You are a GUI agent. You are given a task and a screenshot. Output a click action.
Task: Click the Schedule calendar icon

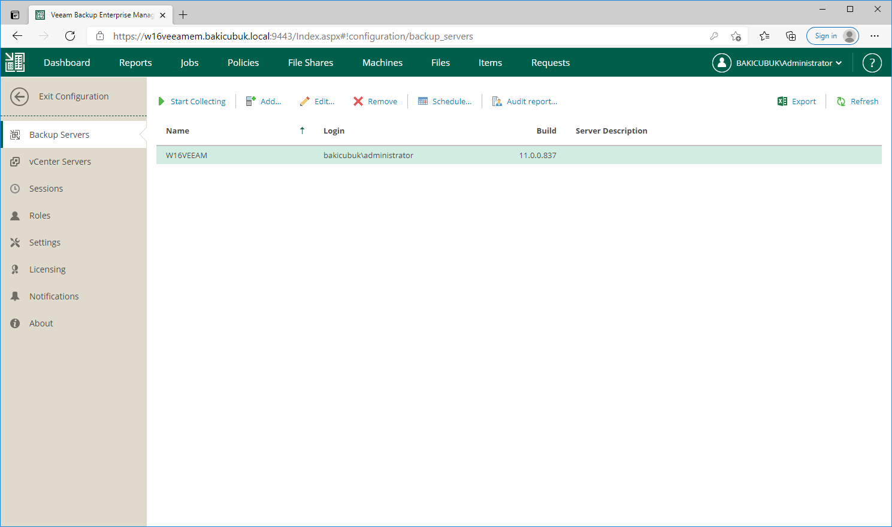point(423,101)
